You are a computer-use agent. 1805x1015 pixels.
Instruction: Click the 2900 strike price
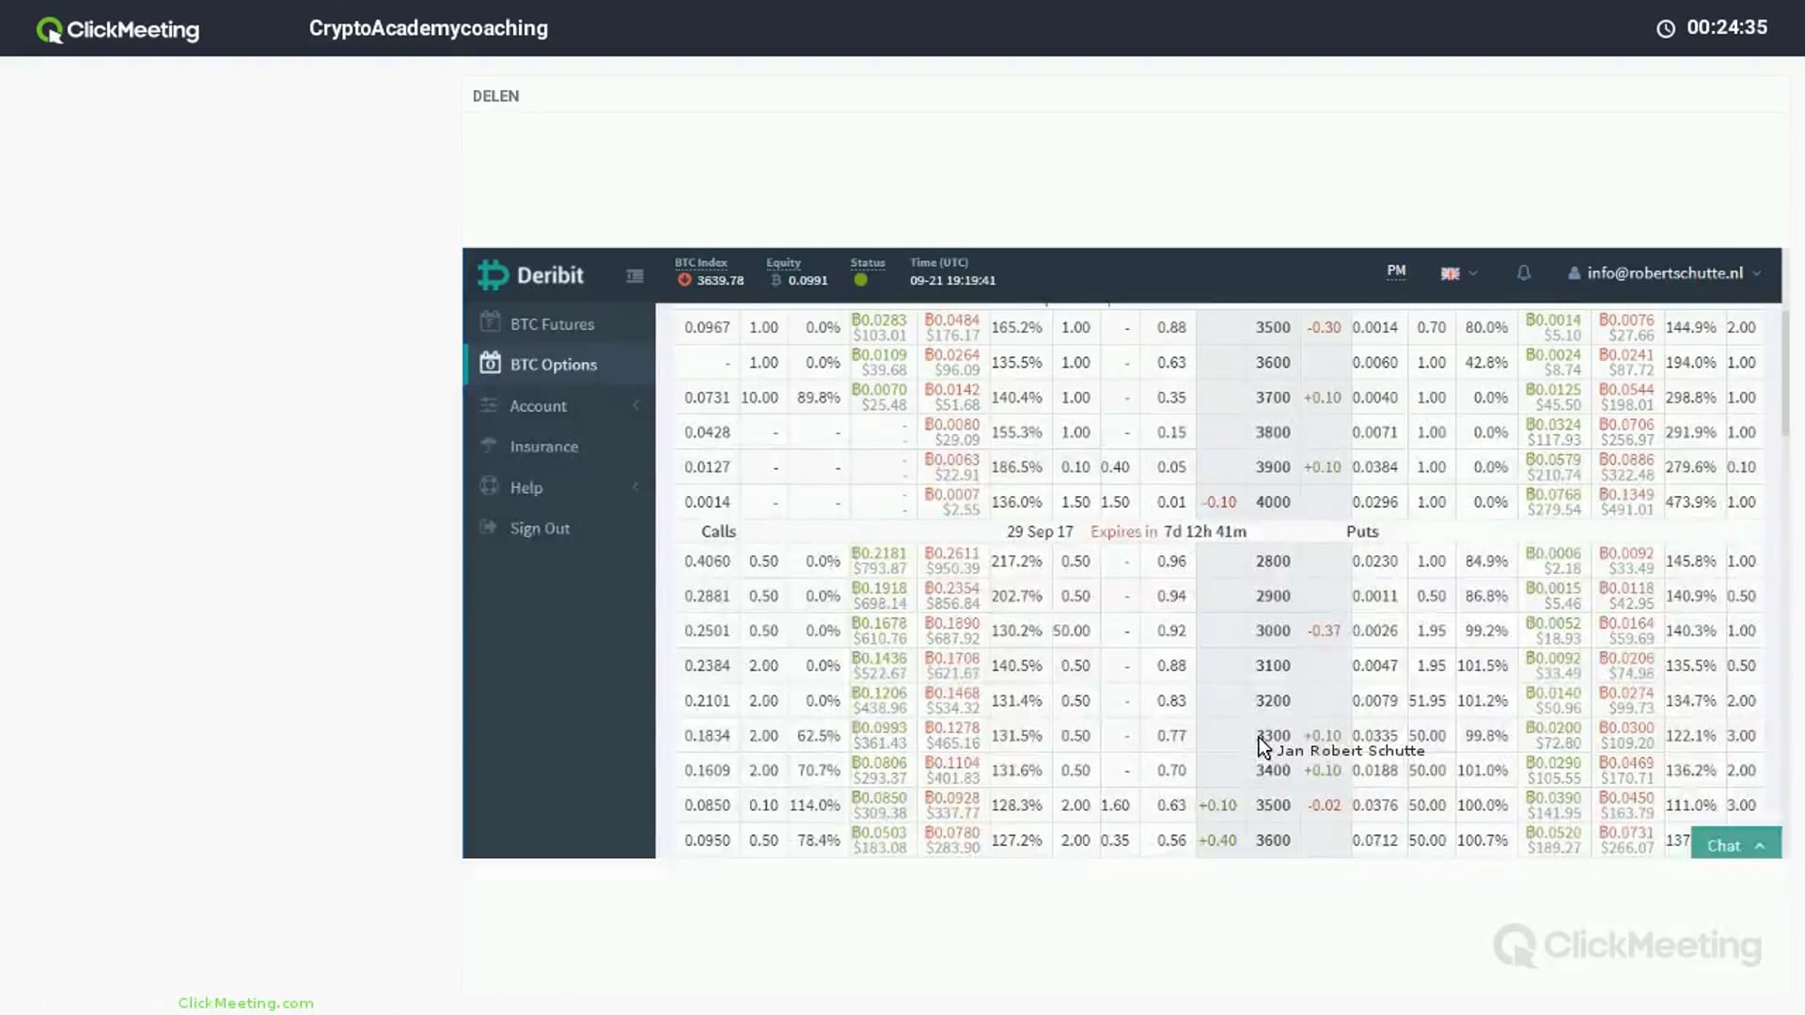[1272, 596]
